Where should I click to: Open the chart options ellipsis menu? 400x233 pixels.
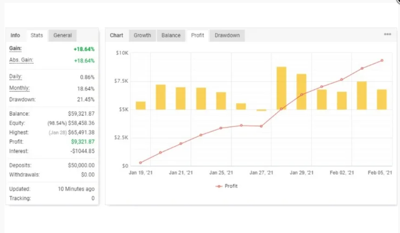387,34
